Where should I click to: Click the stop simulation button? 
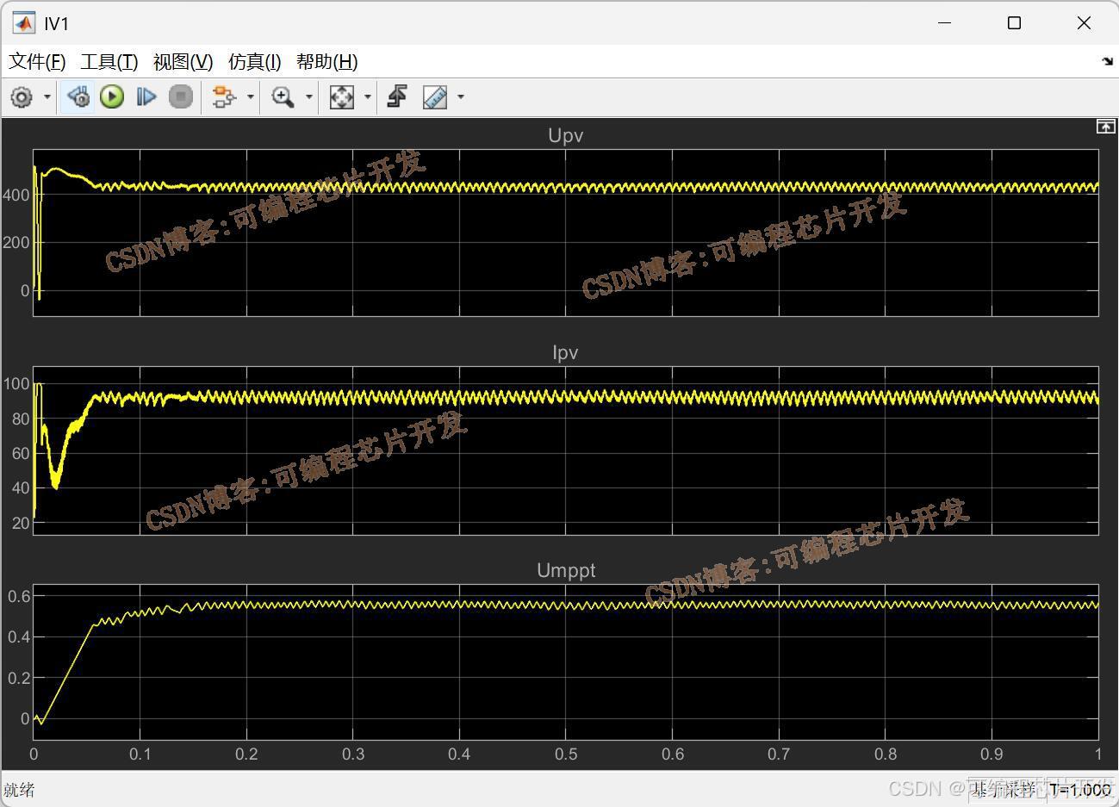(x=181, y=96)
